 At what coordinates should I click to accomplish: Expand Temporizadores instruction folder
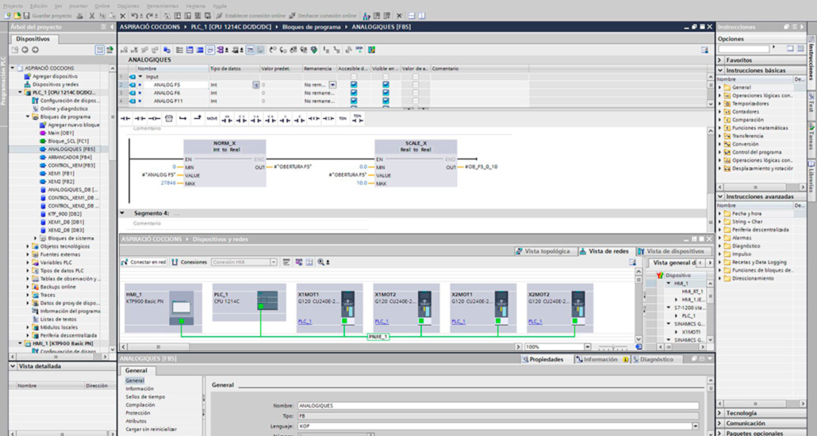point(720,103)
